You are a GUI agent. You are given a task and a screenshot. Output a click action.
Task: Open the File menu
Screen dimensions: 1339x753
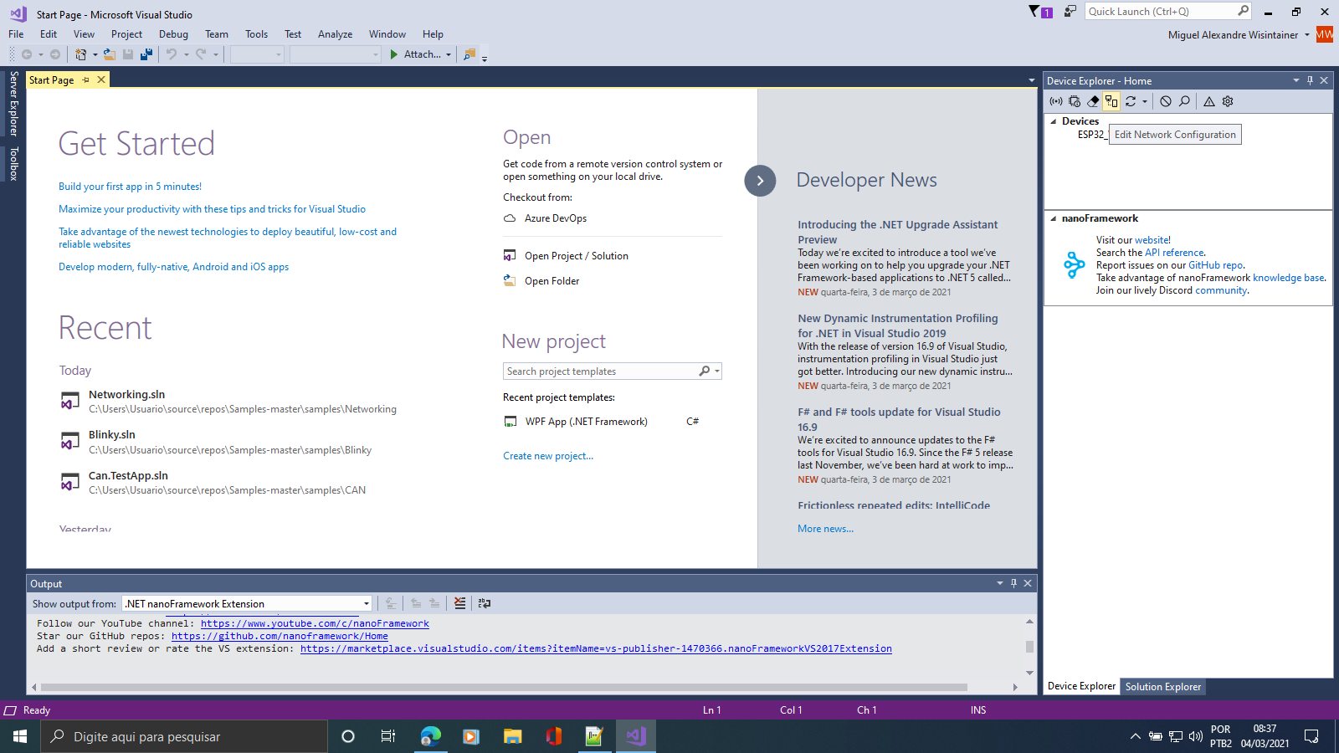[16, 34]
